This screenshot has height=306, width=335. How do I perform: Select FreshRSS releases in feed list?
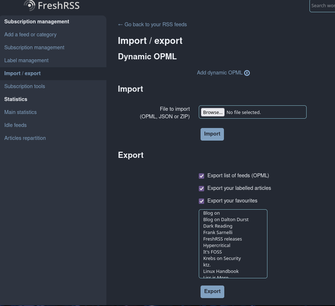pos(222,239)
